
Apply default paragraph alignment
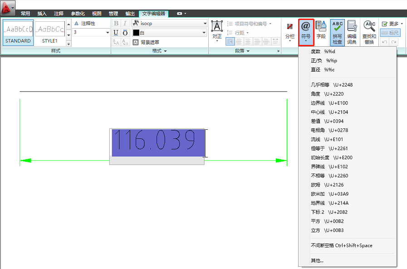[230, 41]
